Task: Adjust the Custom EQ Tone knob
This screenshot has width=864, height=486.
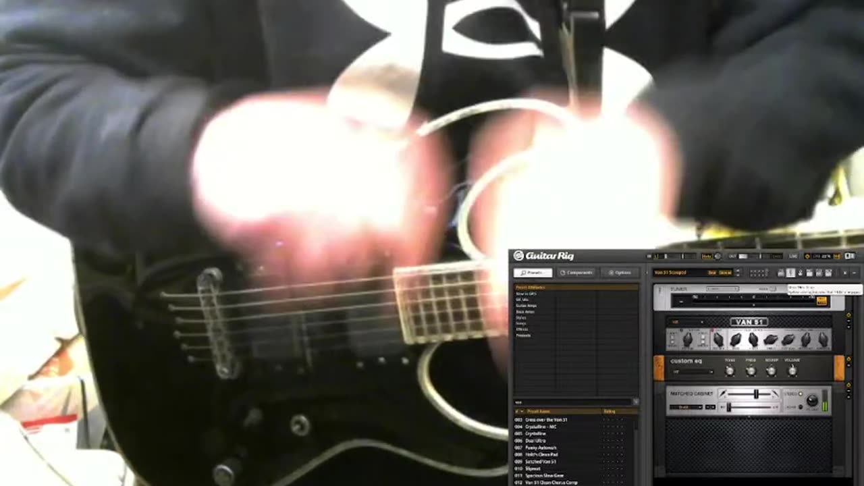Action: [x=729, y=371]
